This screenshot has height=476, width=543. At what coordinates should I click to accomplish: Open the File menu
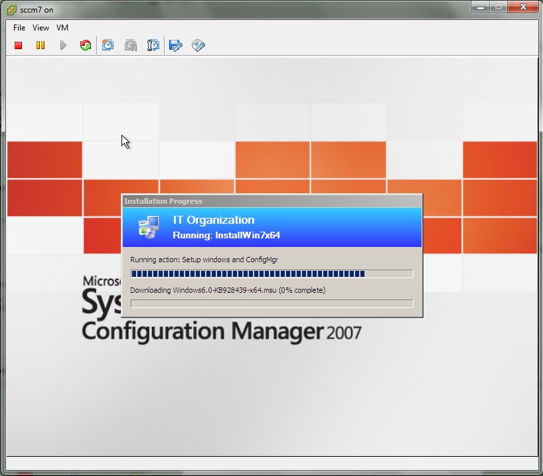(19, 28)
